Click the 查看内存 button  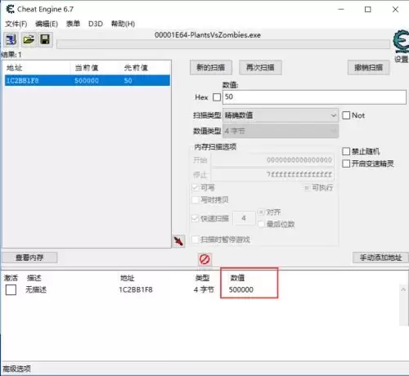[29, 257]
